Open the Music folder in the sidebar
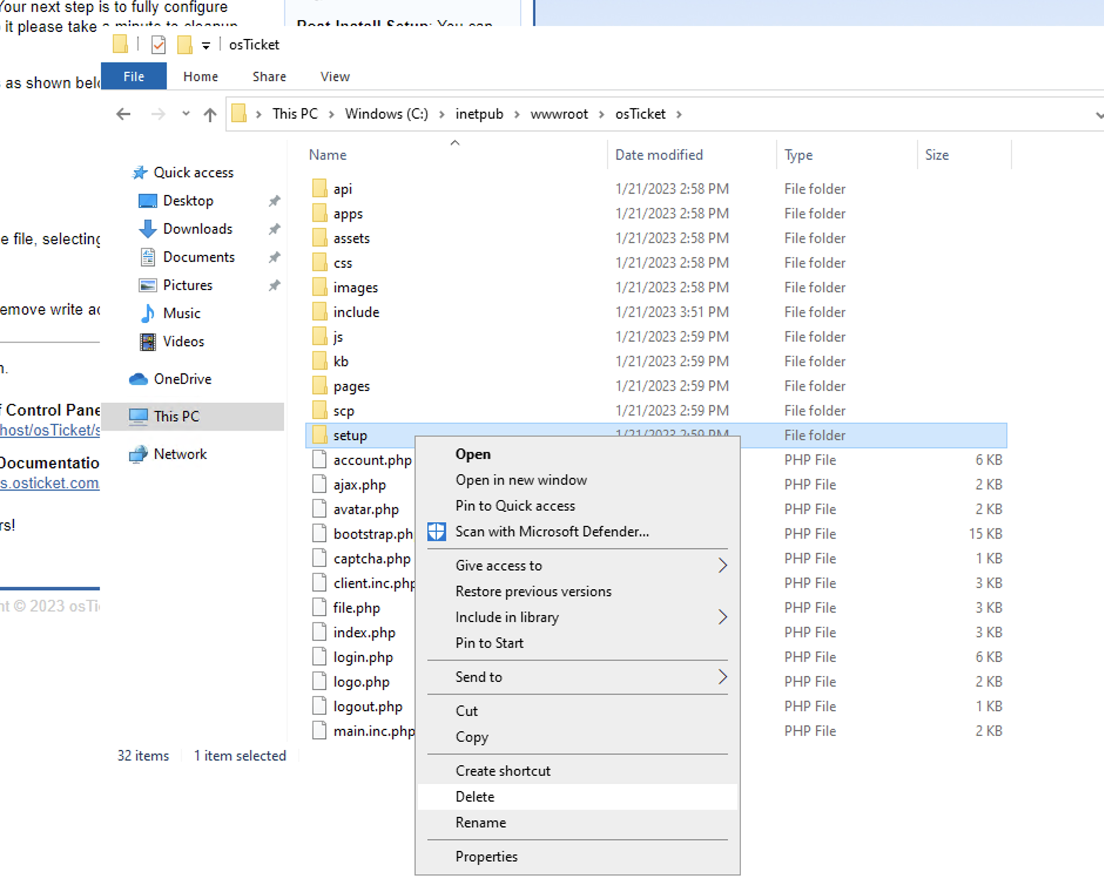Image resolution: width=1104 pixels, height=884 pixels. click(x=181, y=313)
